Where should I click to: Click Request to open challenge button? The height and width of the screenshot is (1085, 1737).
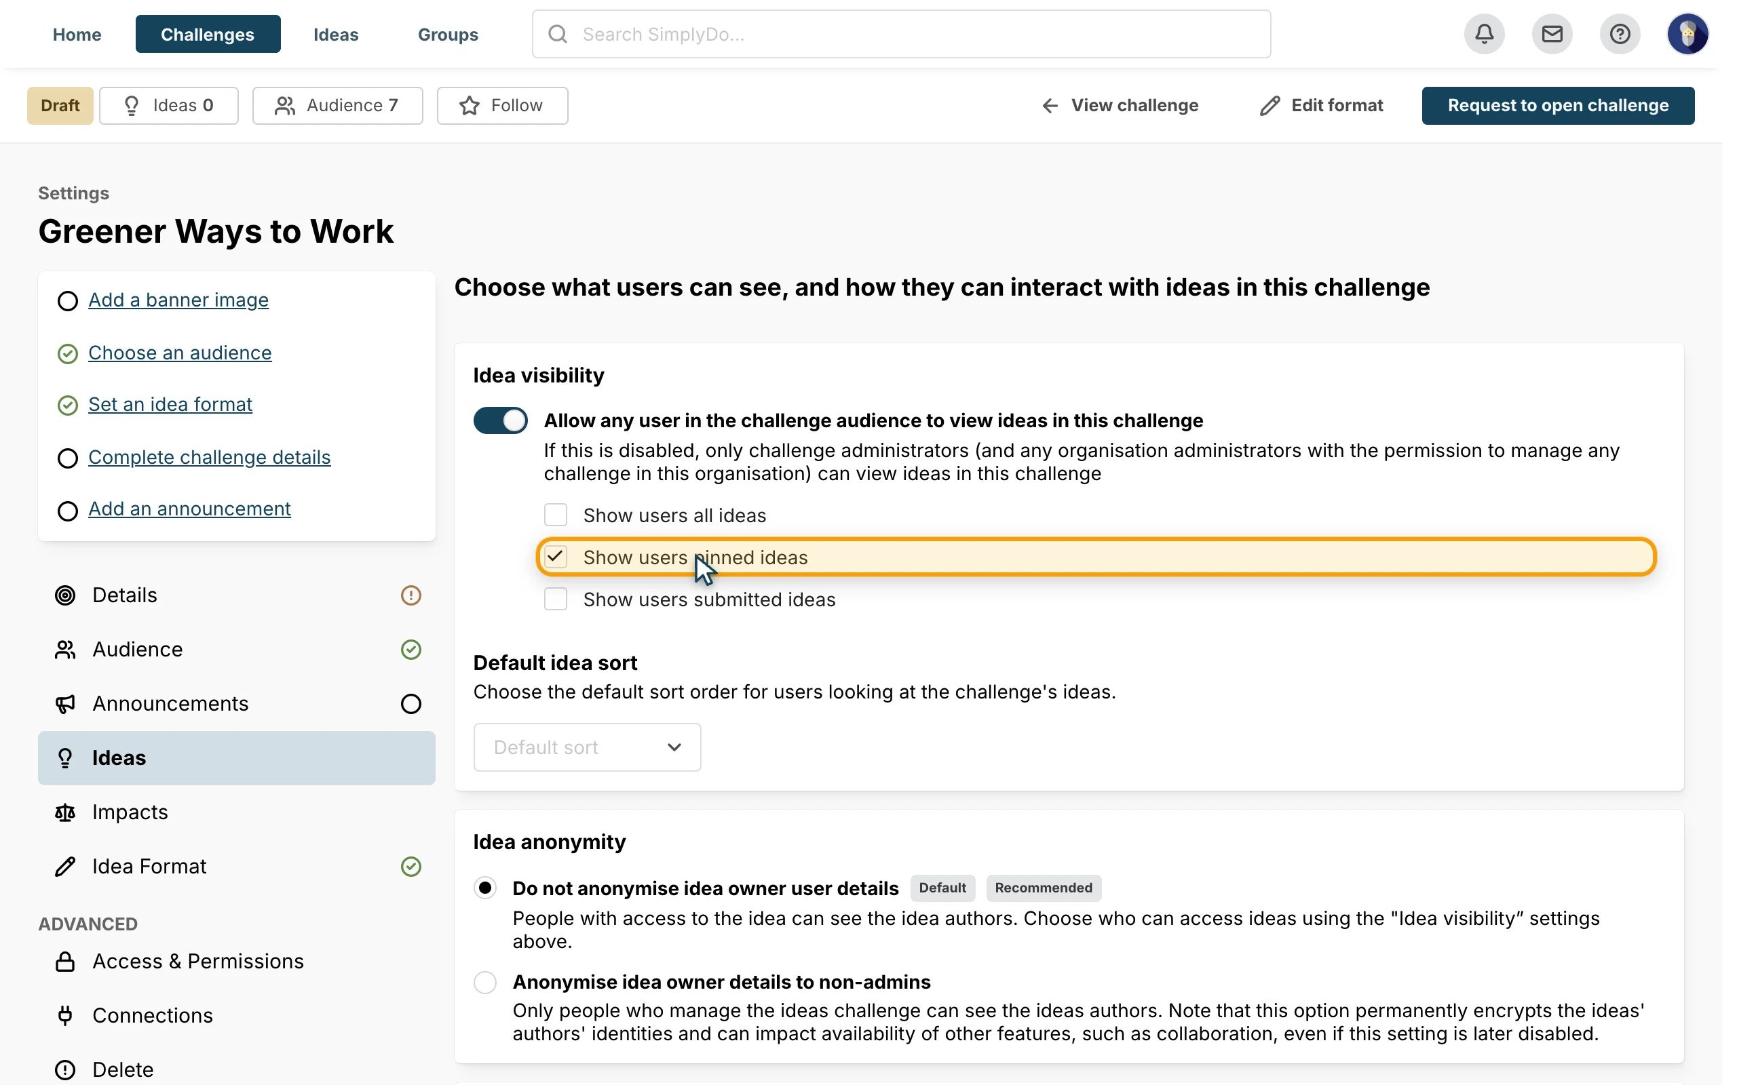tap(1558, 106)
